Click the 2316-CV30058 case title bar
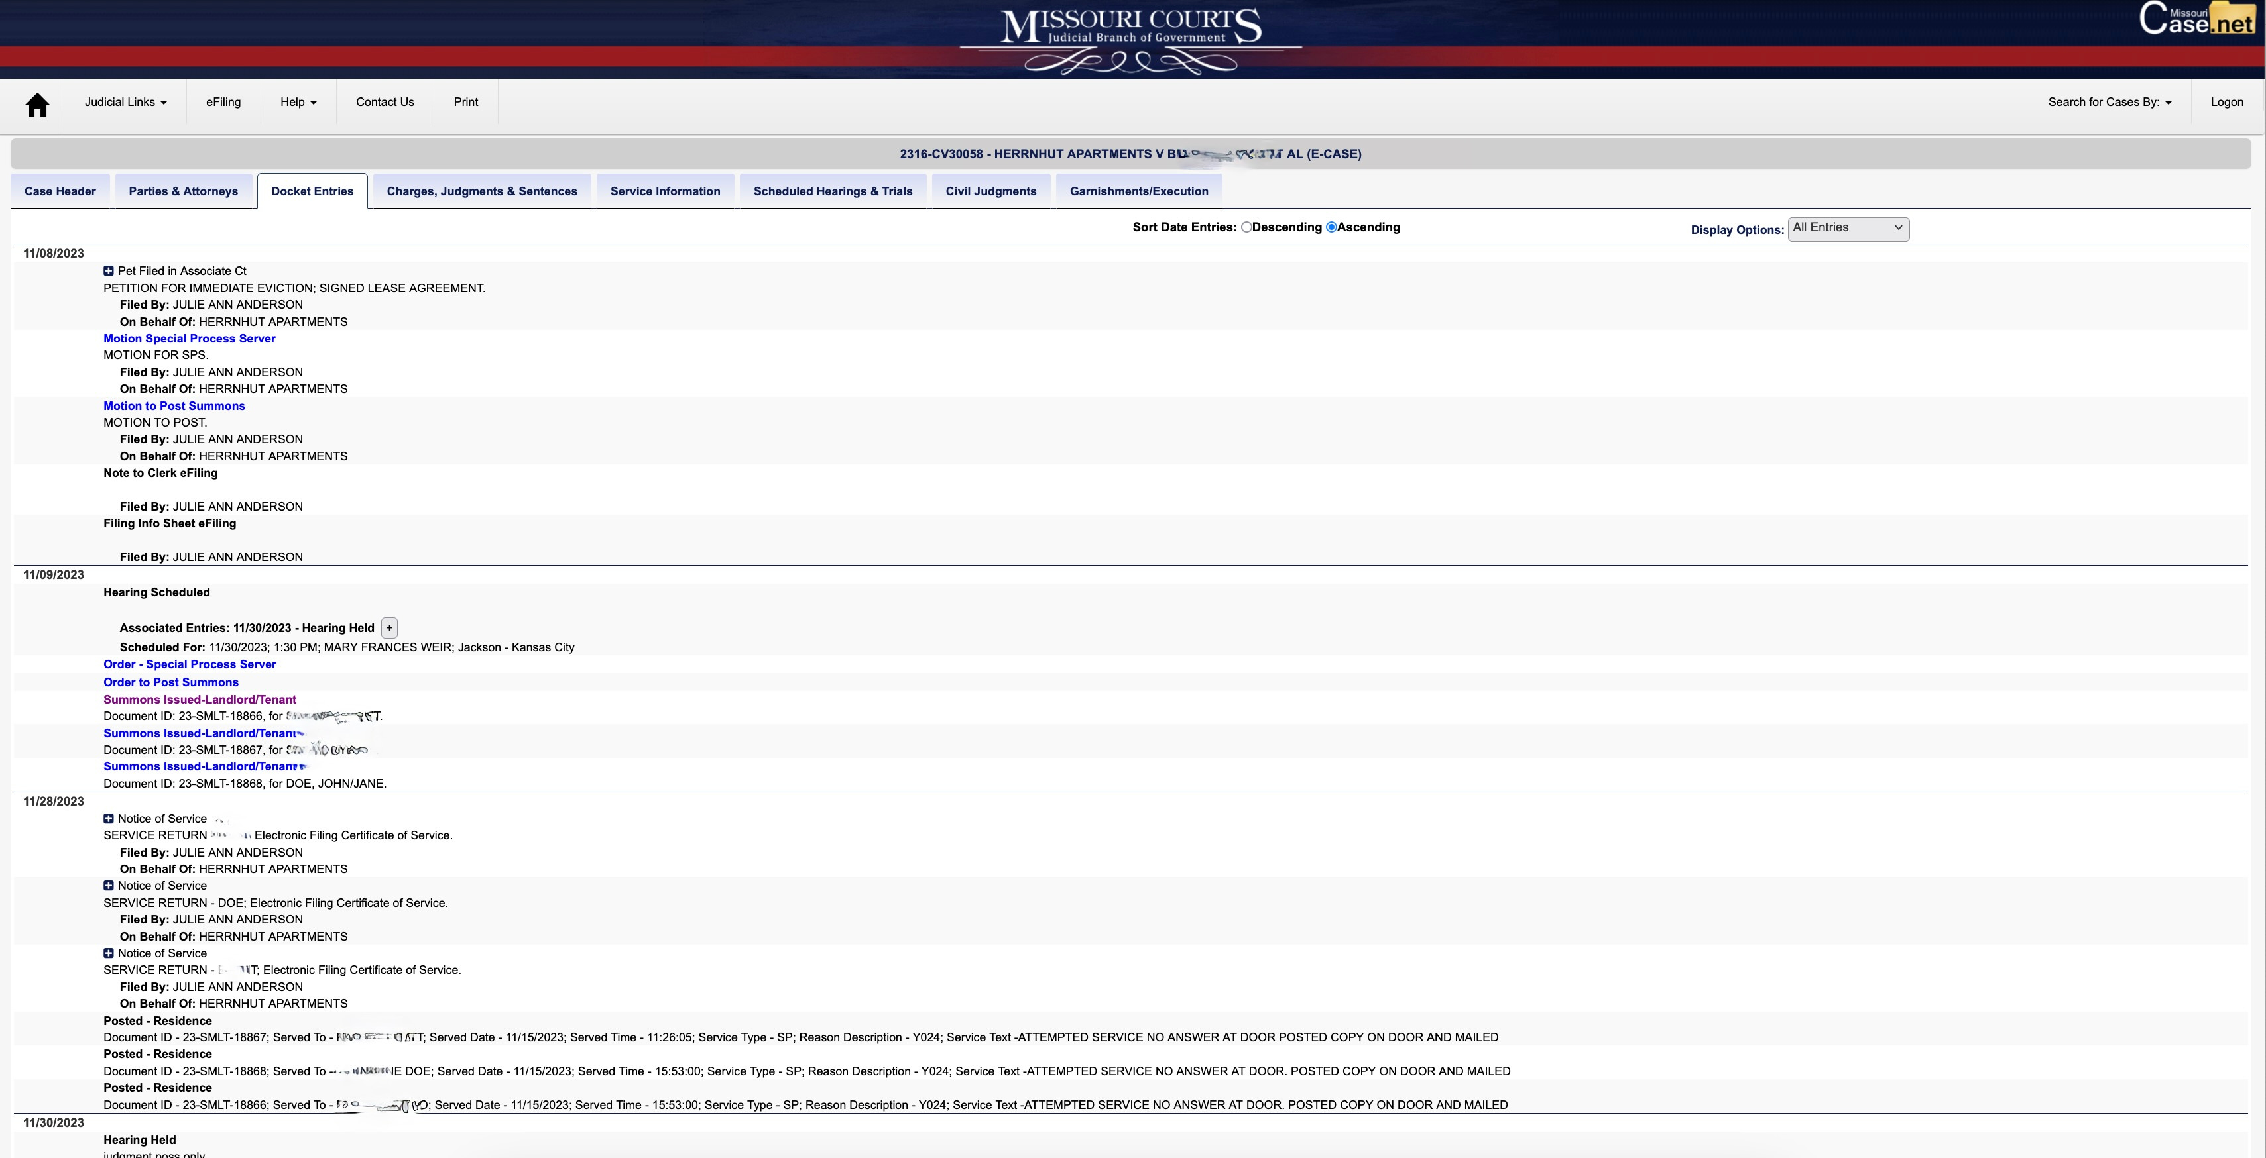2266x1158 pixels. pyautogui.click(x=1130, y=154)
